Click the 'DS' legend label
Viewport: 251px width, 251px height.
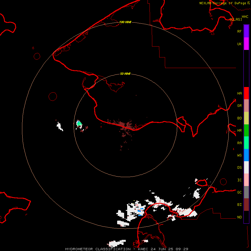[x=239, y=167]
